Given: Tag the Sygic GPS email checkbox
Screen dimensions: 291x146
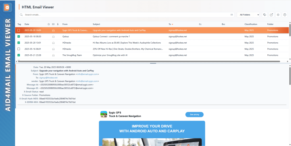Looking at the screenshot, I should coord(18,30).
